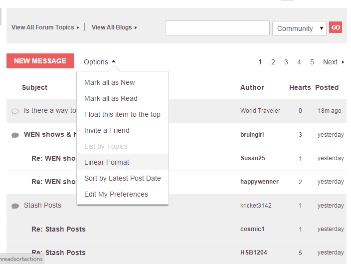This screenshot has height=267, width=351.
Task: Click into the forum search field
Action: click(x=217, y=28)
